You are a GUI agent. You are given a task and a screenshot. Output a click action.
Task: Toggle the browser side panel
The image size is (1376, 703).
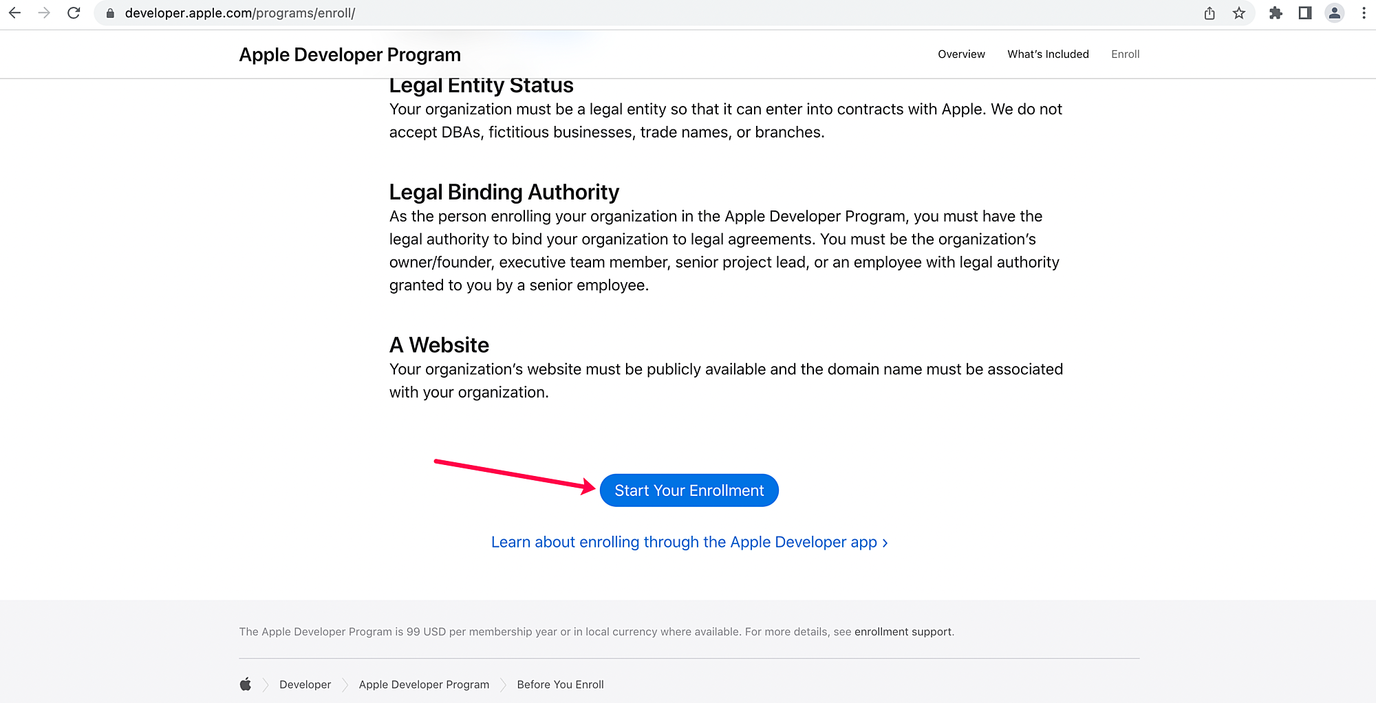[x=1305, y=13]
